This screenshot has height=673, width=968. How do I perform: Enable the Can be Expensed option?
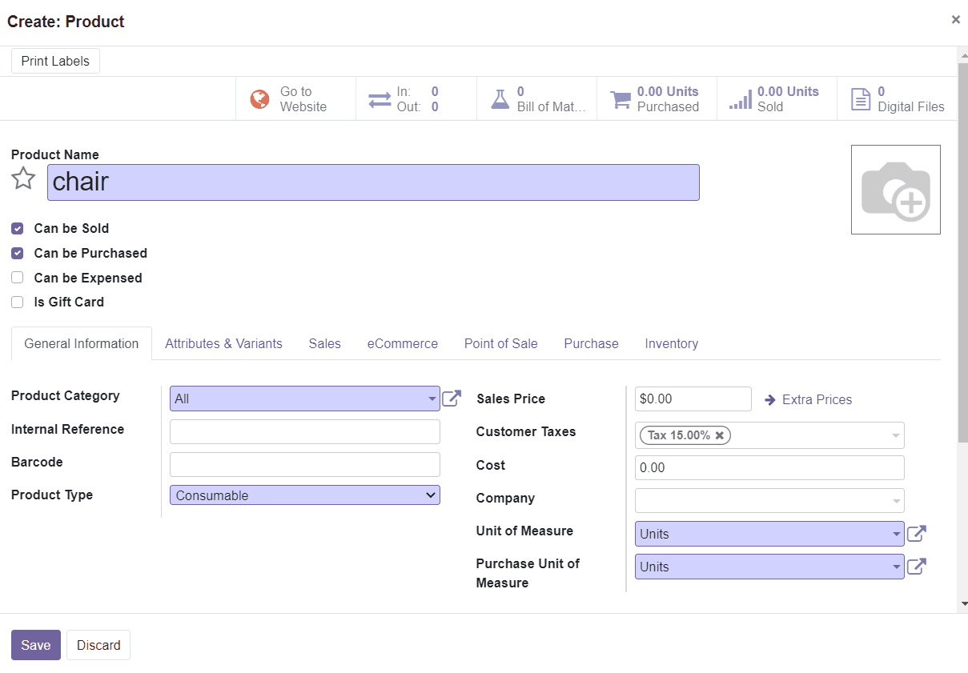pos(17,278)
